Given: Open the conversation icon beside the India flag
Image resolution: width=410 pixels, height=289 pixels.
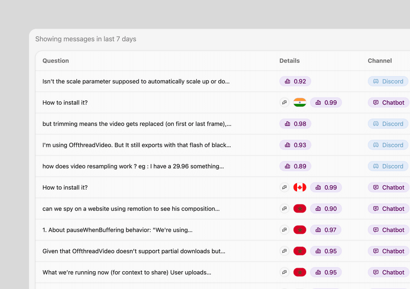Looking at the screenshot, I should point(284,102).
